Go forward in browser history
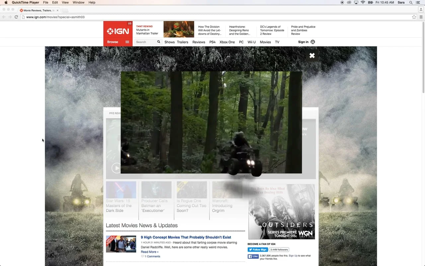The height and width of the screenshot is (266, 425). click(10, 17)
